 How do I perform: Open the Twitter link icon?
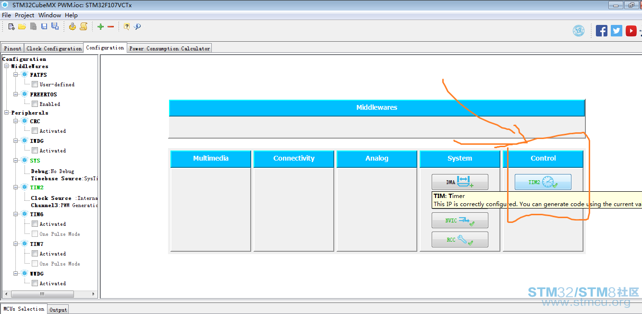(x=617, y=31)
